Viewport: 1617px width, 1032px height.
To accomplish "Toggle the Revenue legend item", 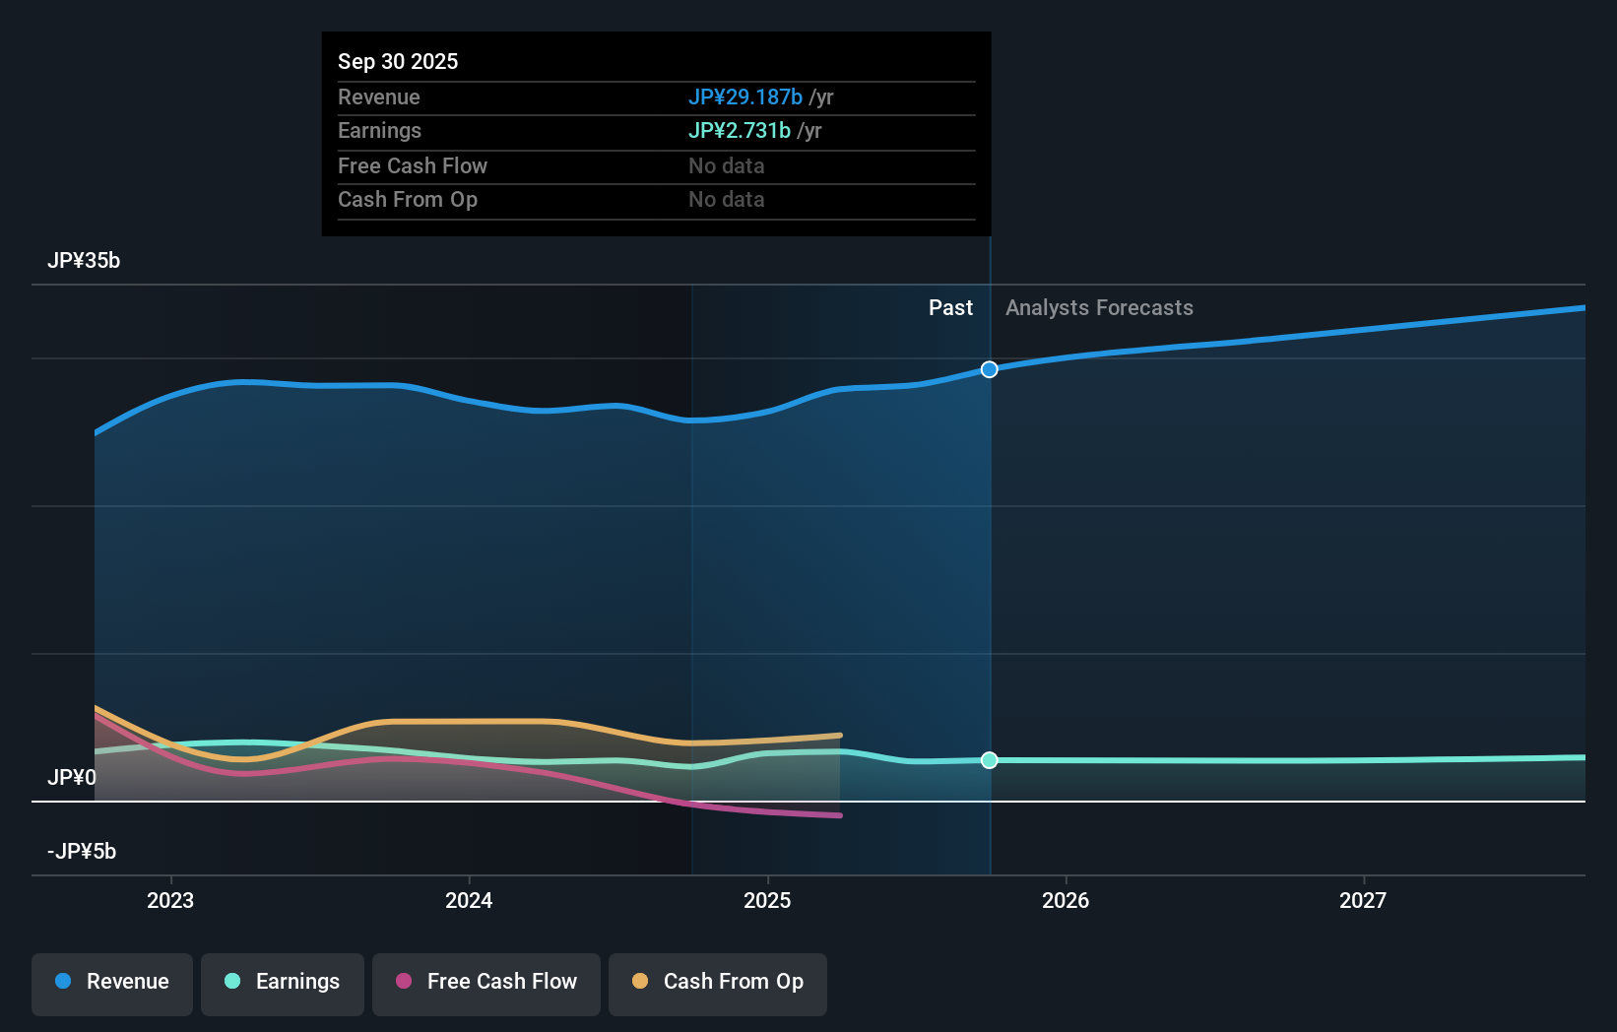I will (111, 982).
